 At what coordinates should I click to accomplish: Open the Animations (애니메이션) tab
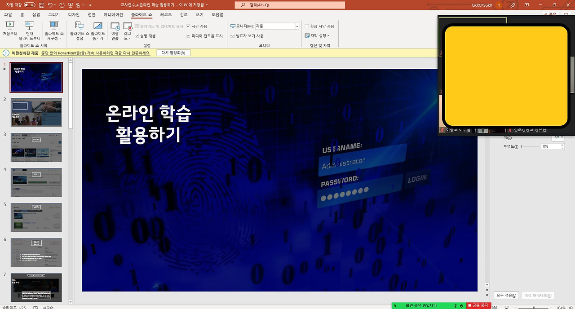[x=113, y=14]
